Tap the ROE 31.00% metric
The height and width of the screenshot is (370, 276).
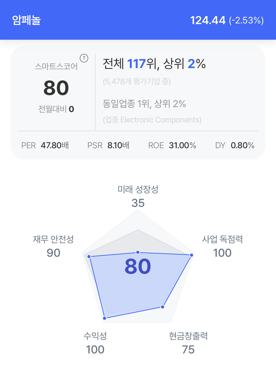click(172, 145)
